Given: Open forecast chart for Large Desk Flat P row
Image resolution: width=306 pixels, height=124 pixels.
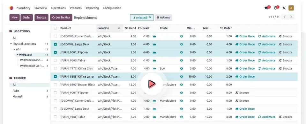Looking at the screenshot, I should 154,109.
